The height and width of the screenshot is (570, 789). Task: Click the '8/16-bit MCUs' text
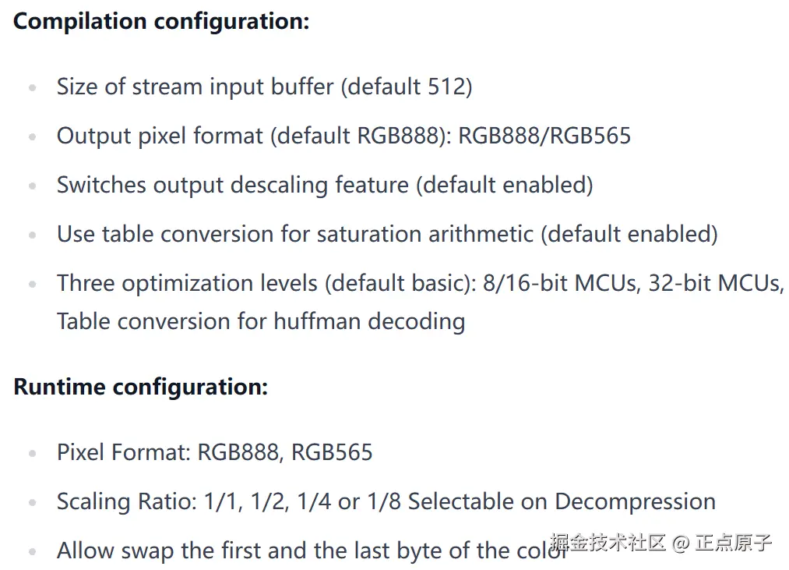[x=560, y=283]
